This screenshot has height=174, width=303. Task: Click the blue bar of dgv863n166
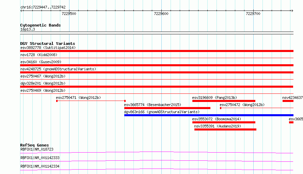tap(209, 115)
